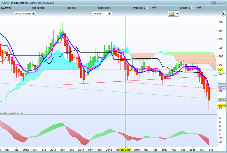Click the yellow 215,70 price label
Viewport: 227px width, 153px height.
point(222,106)
